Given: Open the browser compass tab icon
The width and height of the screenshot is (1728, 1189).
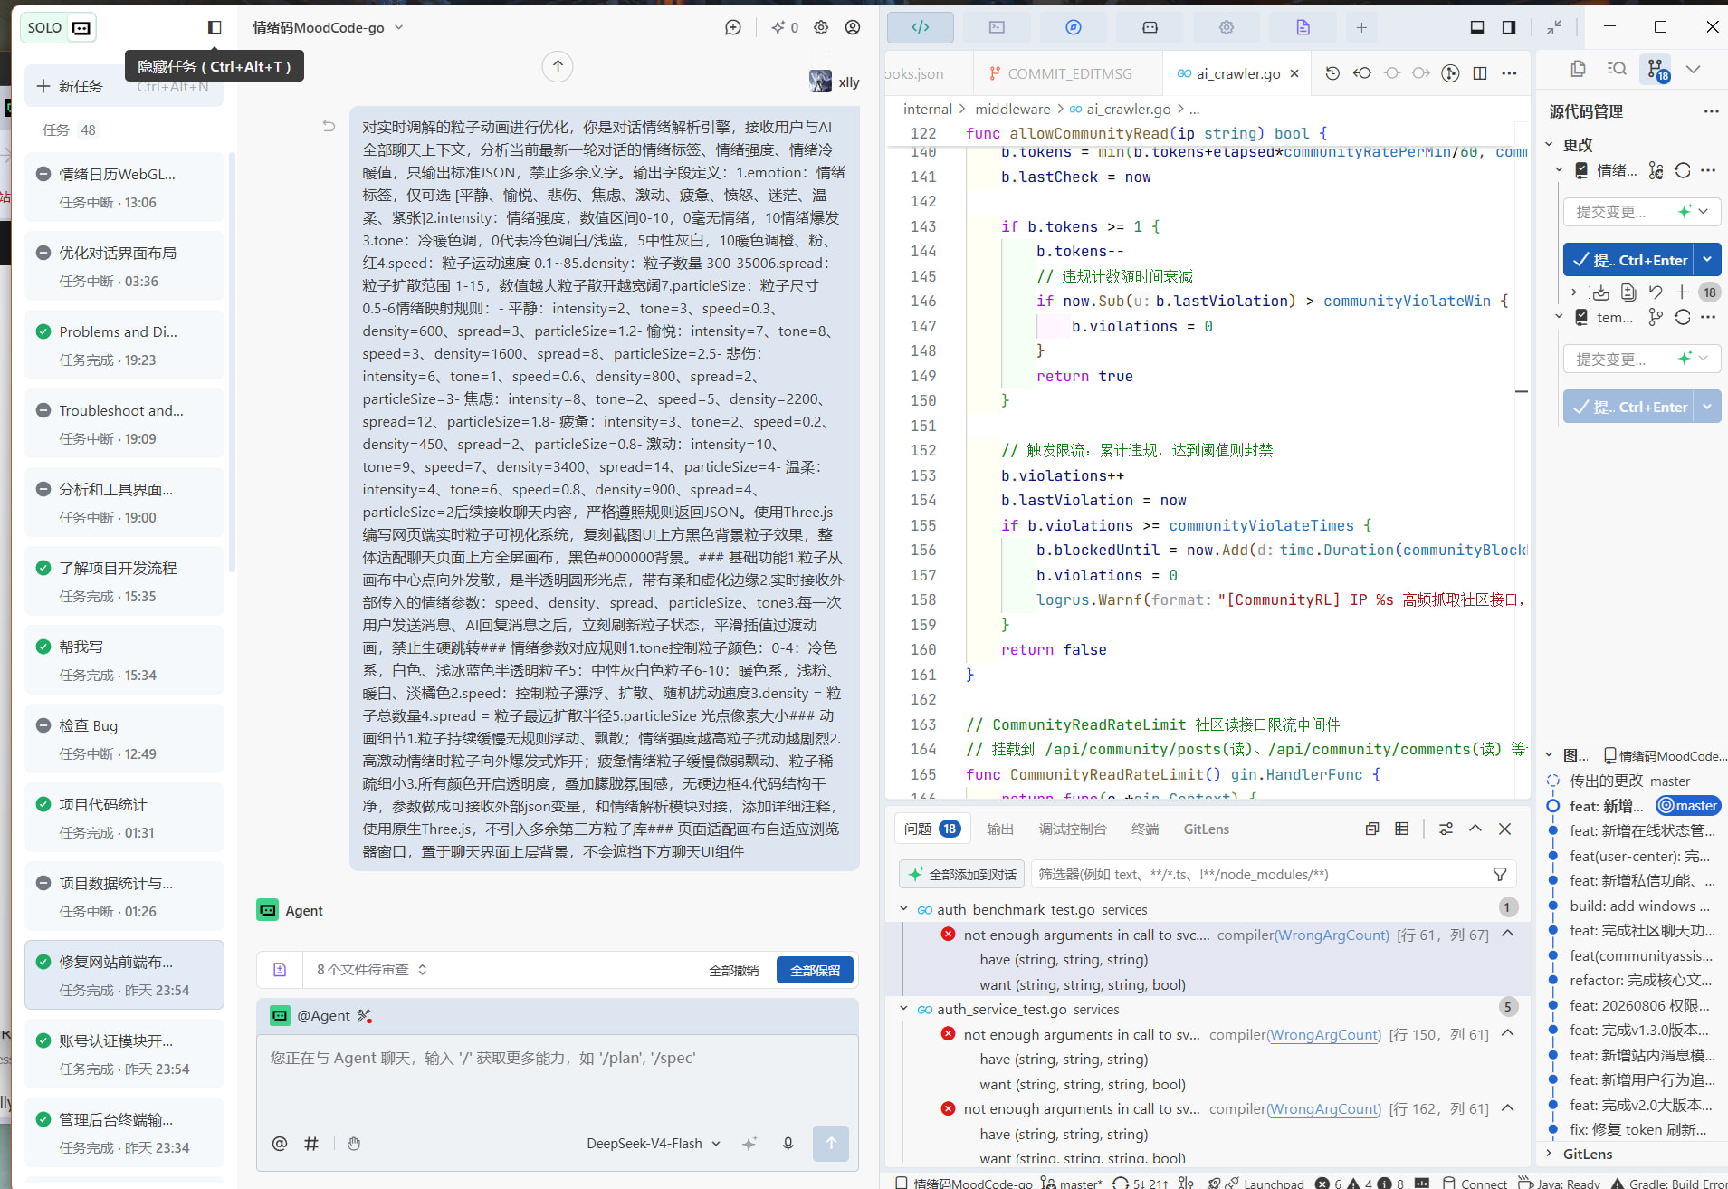Looking at the screenshot, I should pos(1074,27).
